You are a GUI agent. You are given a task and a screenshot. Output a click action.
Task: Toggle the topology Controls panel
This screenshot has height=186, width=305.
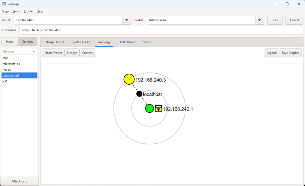coord(88,53)
